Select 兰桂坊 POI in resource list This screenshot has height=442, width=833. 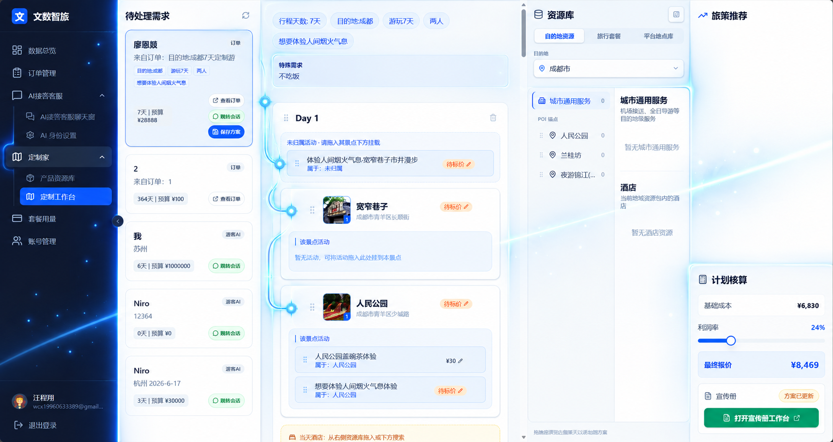pos(572,155)
